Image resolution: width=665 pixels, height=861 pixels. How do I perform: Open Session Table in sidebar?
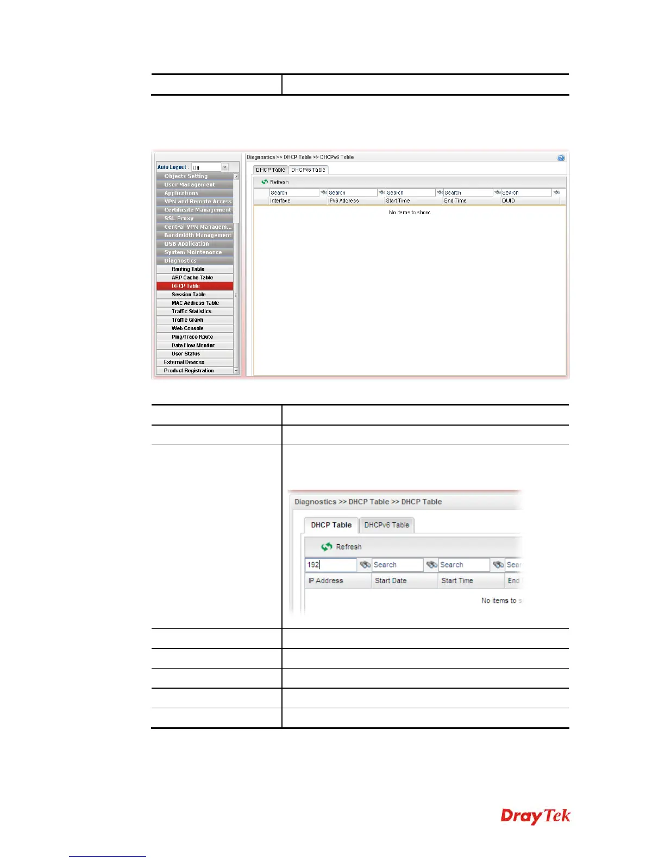point(195,295)
